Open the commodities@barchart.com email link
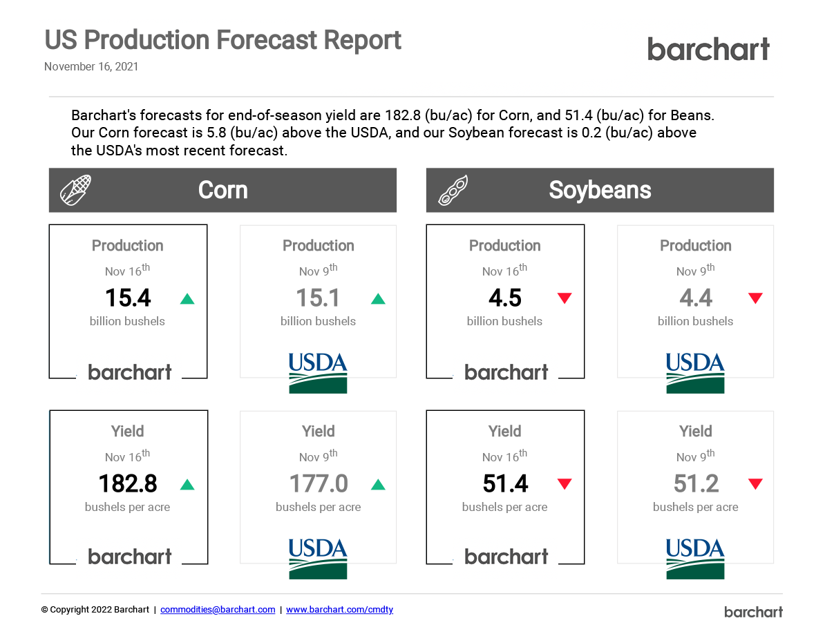The height and width of the screenshot is (636, 825). coord(218,610)
